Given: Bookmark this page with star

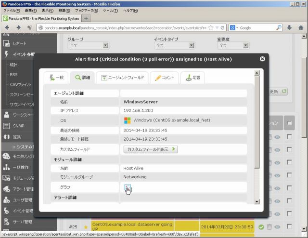Looking at the screenshot, I should [211, 28].
